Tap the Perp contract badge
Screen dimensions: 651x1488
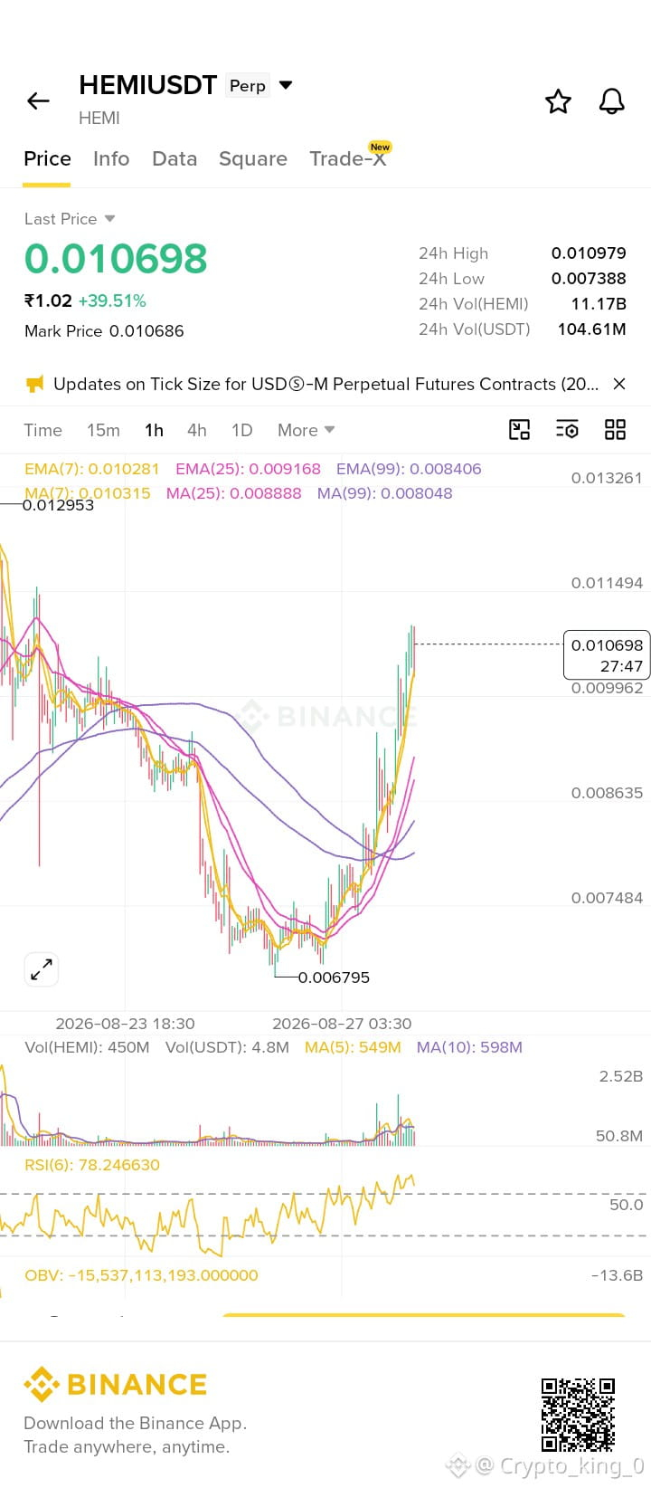click(248, 86)
